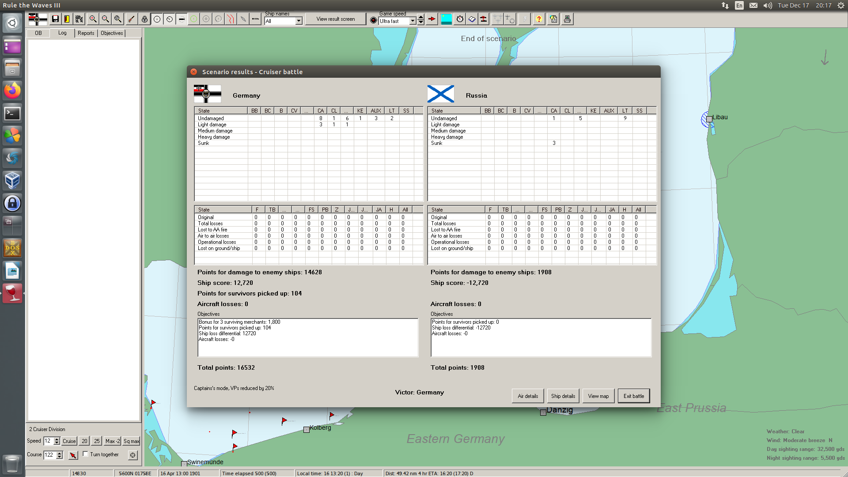Enable the Turn together checkbox

(x=85, y=454)
